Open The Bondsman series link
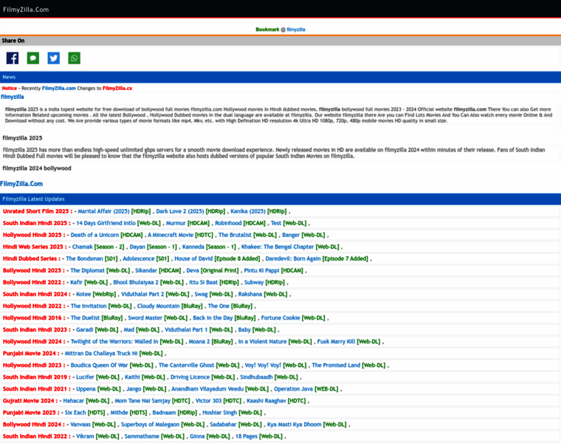This screenshot has width=561, height=443. pos(84,258)
